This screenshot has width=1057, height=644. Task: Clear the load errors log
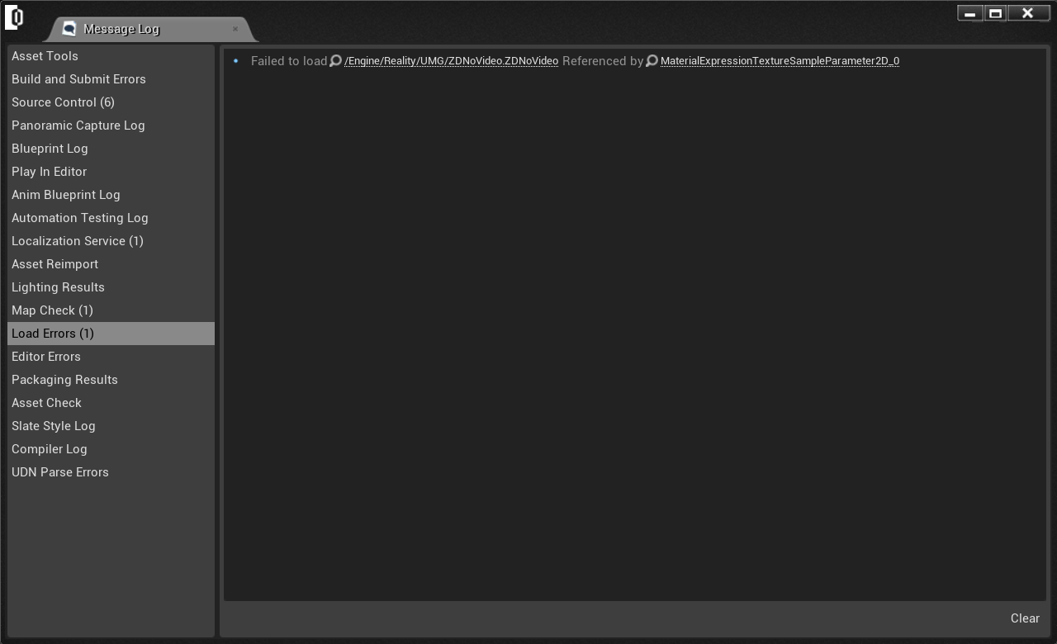click(x=1024, y=618)
